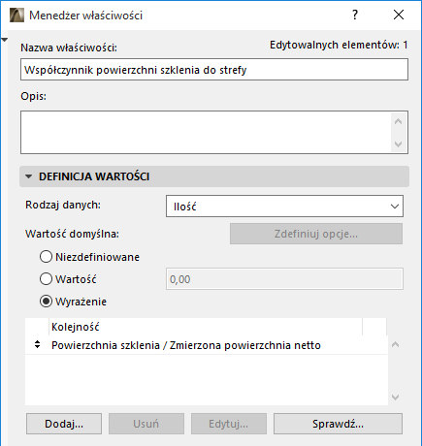Screen dimensions: 422x446
Task: Click the Nazwa właściwości text field
Action: 214,70
